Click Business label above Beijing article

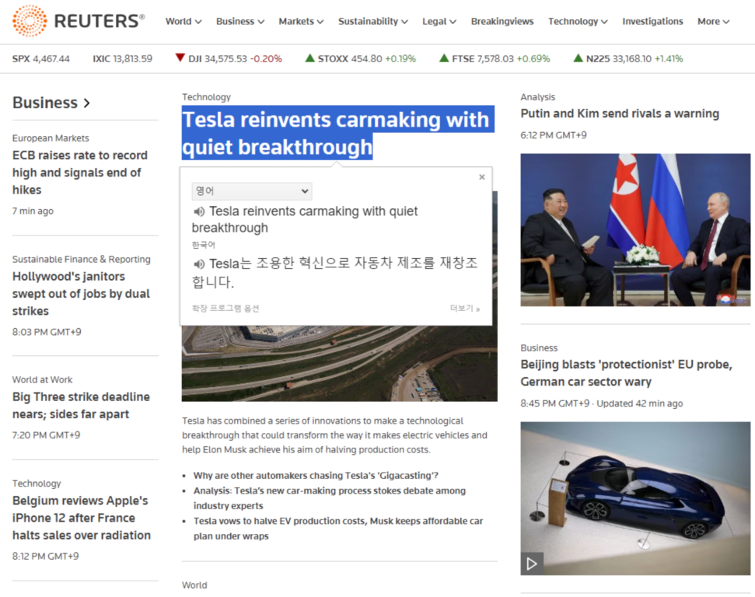pos(539,347)
